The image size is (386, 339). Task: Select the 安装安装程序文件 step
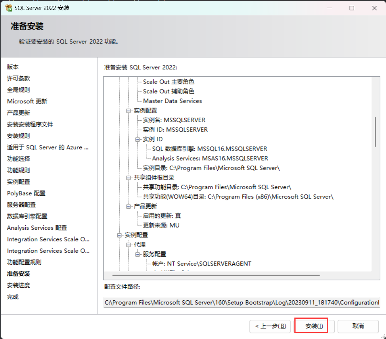[x=30, y=124]
